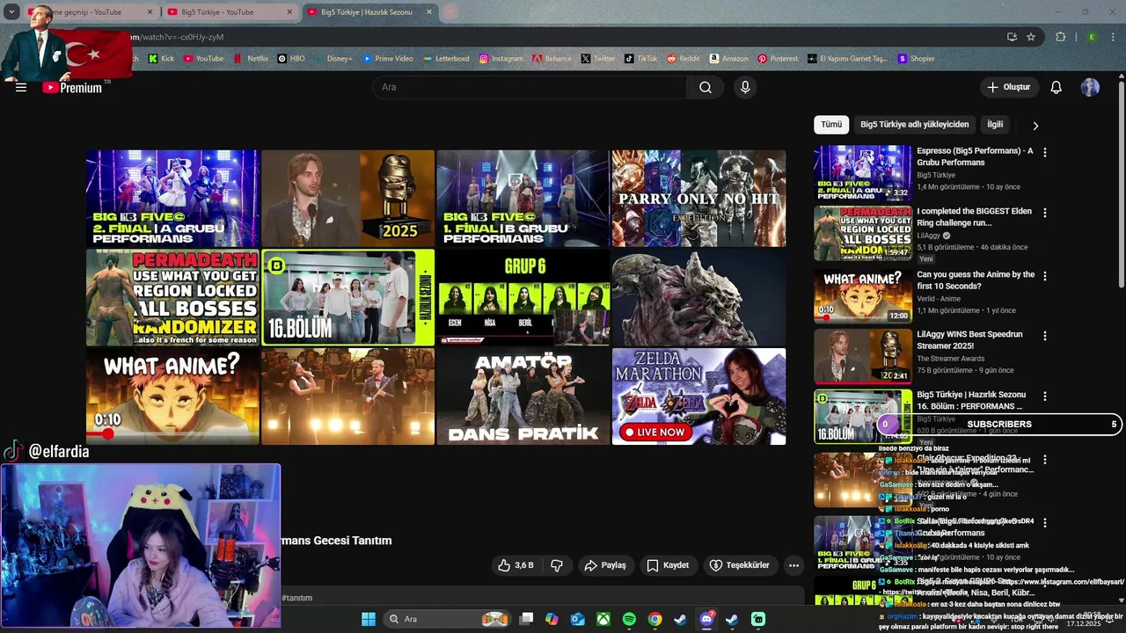Open the Behance bookmark
Image resolution: width=1126 pixels, height=633 pixels.
pyautogui.click(x=552, y=59)
